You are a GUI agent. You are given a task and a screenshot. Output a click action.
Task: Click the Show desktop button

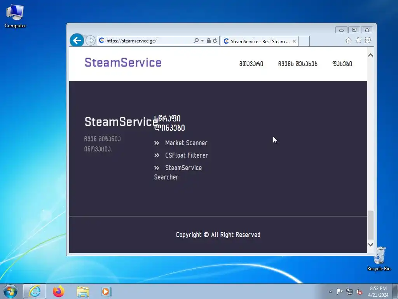[x=395, y=291]
